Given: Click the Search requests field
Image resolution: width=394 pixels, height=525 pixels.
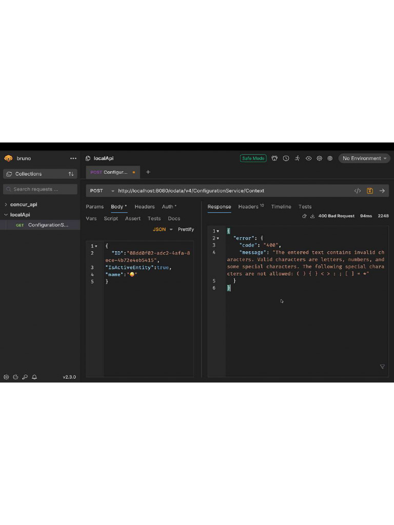Looking at the screenshot, I should coord(40,189).
